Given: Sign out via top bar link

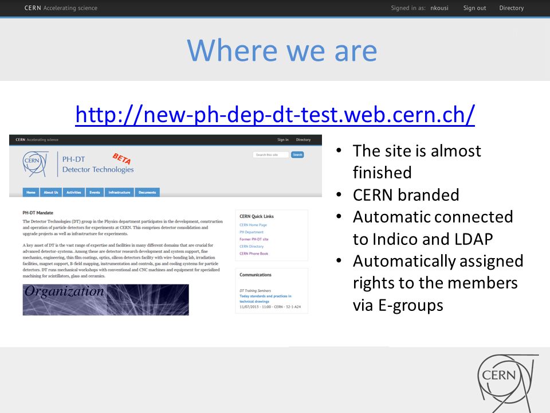Looking at the screenshot, I should click(x=474, y=7).
